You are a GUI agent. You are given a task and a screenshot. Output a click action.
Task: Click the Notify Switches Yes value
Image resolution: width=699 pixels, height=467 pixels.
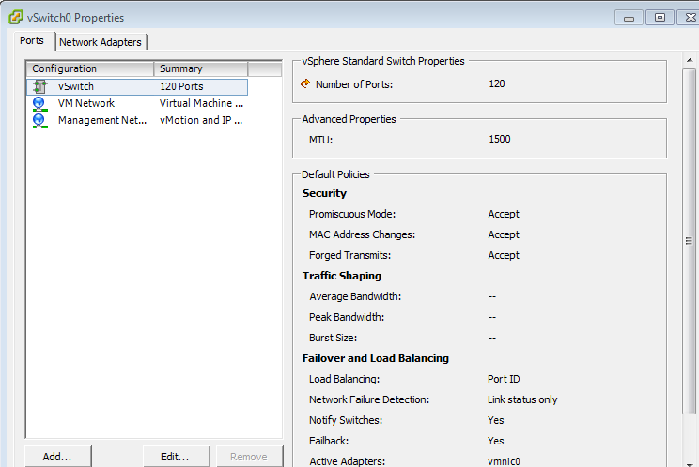(496, 420)
